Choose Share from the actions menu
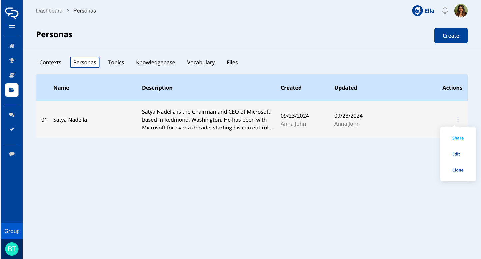The width and height of the screenshot is (481, 259). 458,138
